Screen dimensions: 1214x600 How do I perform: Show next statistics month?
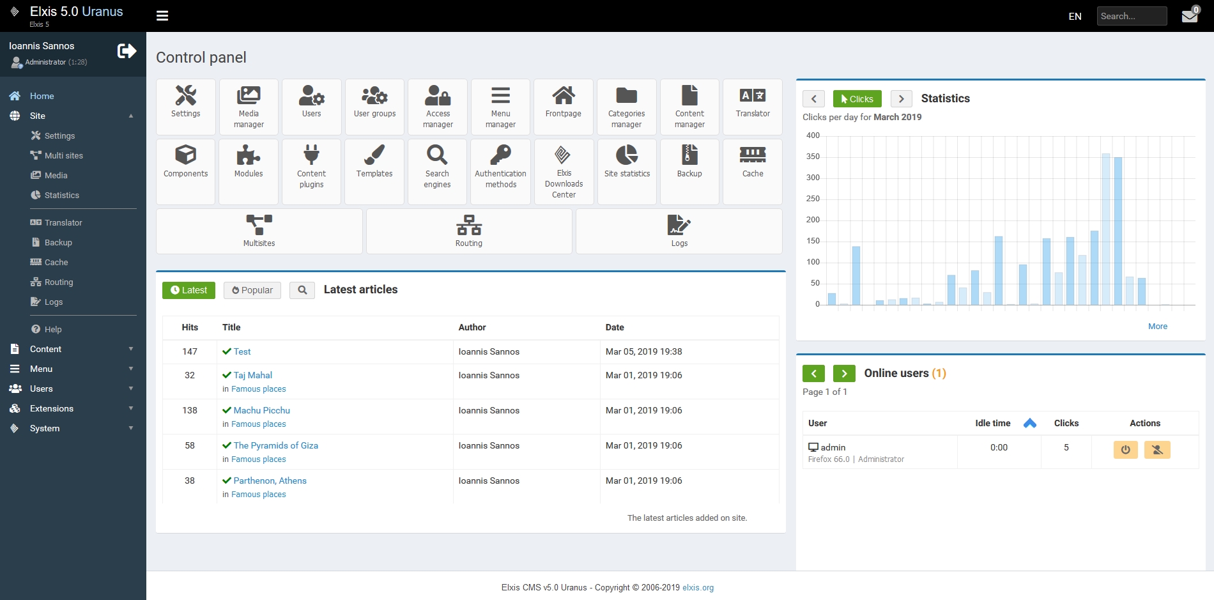pyautogui.click(x=901, y=98)
